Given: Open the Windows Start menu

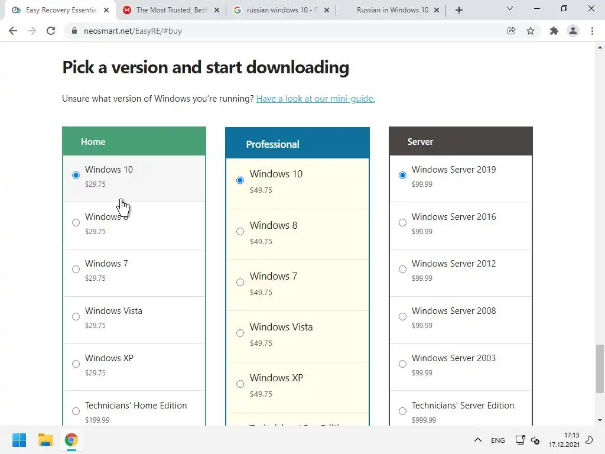Looking at the screenshot, I should tap(19, 440).
